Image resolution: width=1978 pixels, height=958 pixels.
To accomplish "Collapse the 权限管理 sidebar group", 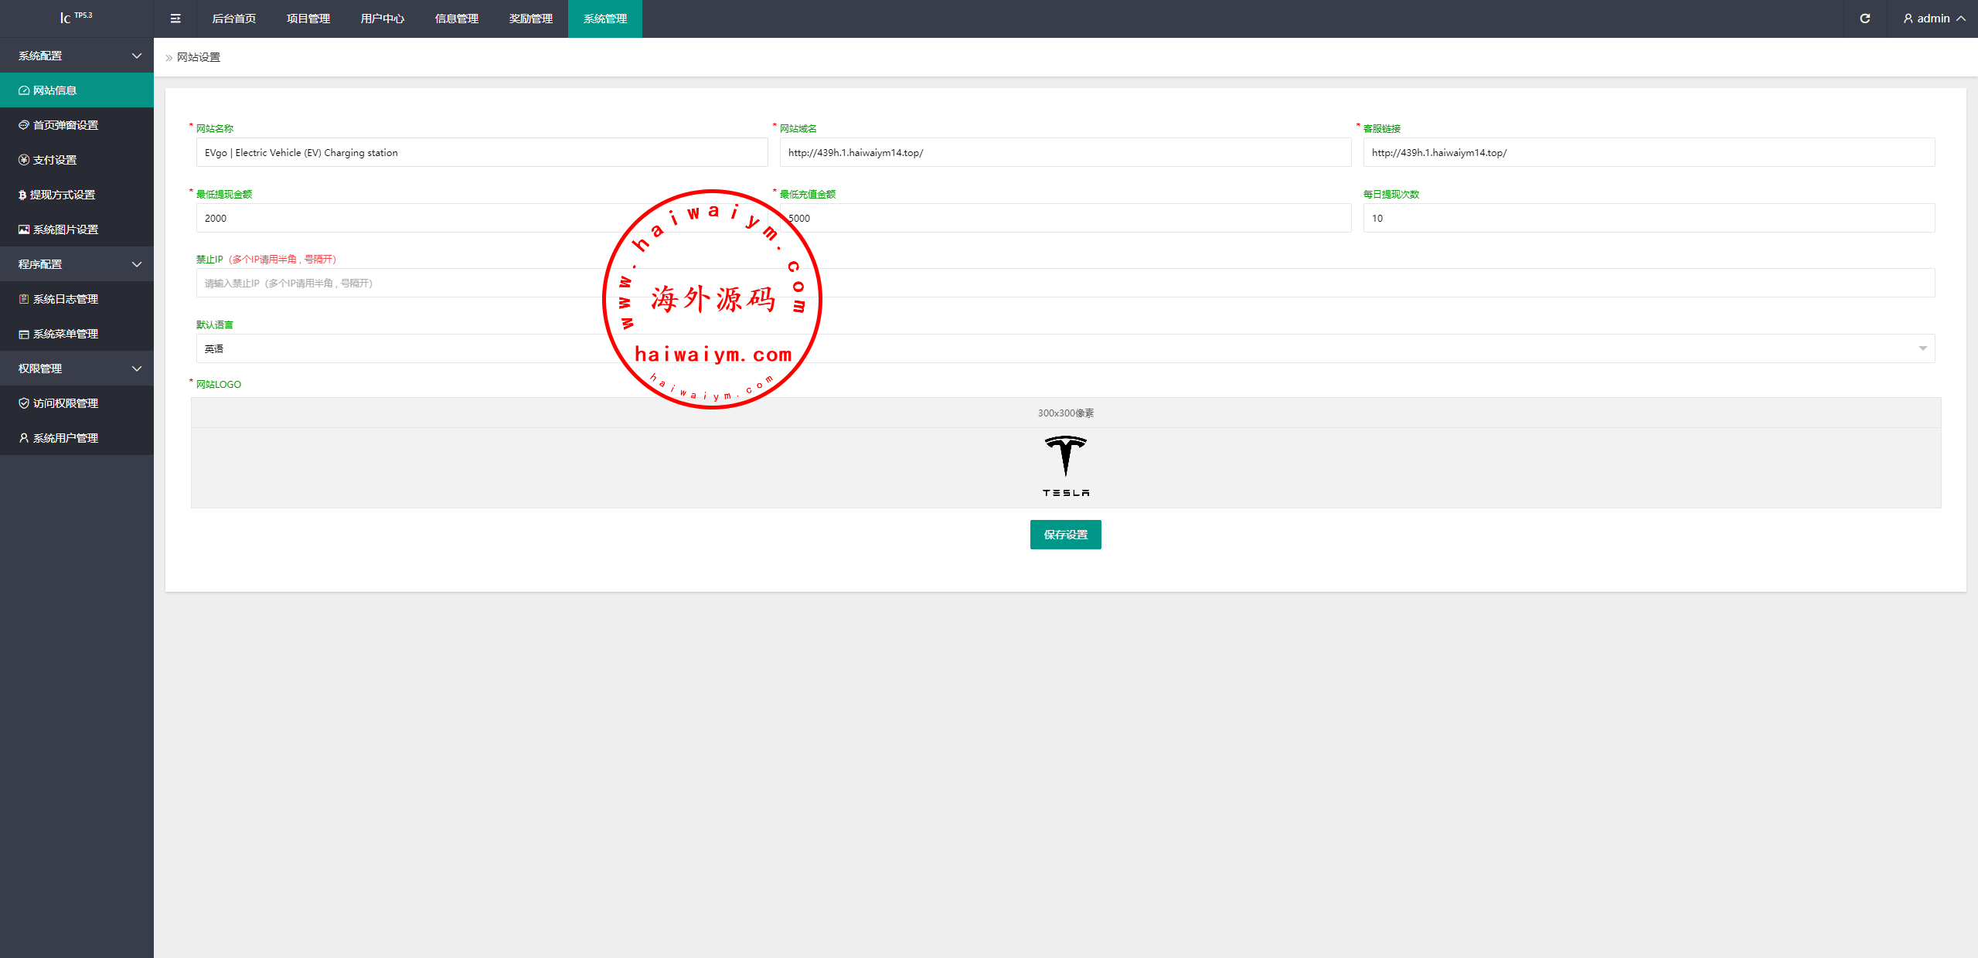I will pyautogui.click(x=77, y=369).
